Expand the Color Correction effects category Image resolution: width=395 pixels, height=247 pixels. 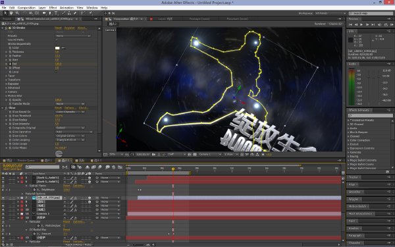tap(359, 140)
